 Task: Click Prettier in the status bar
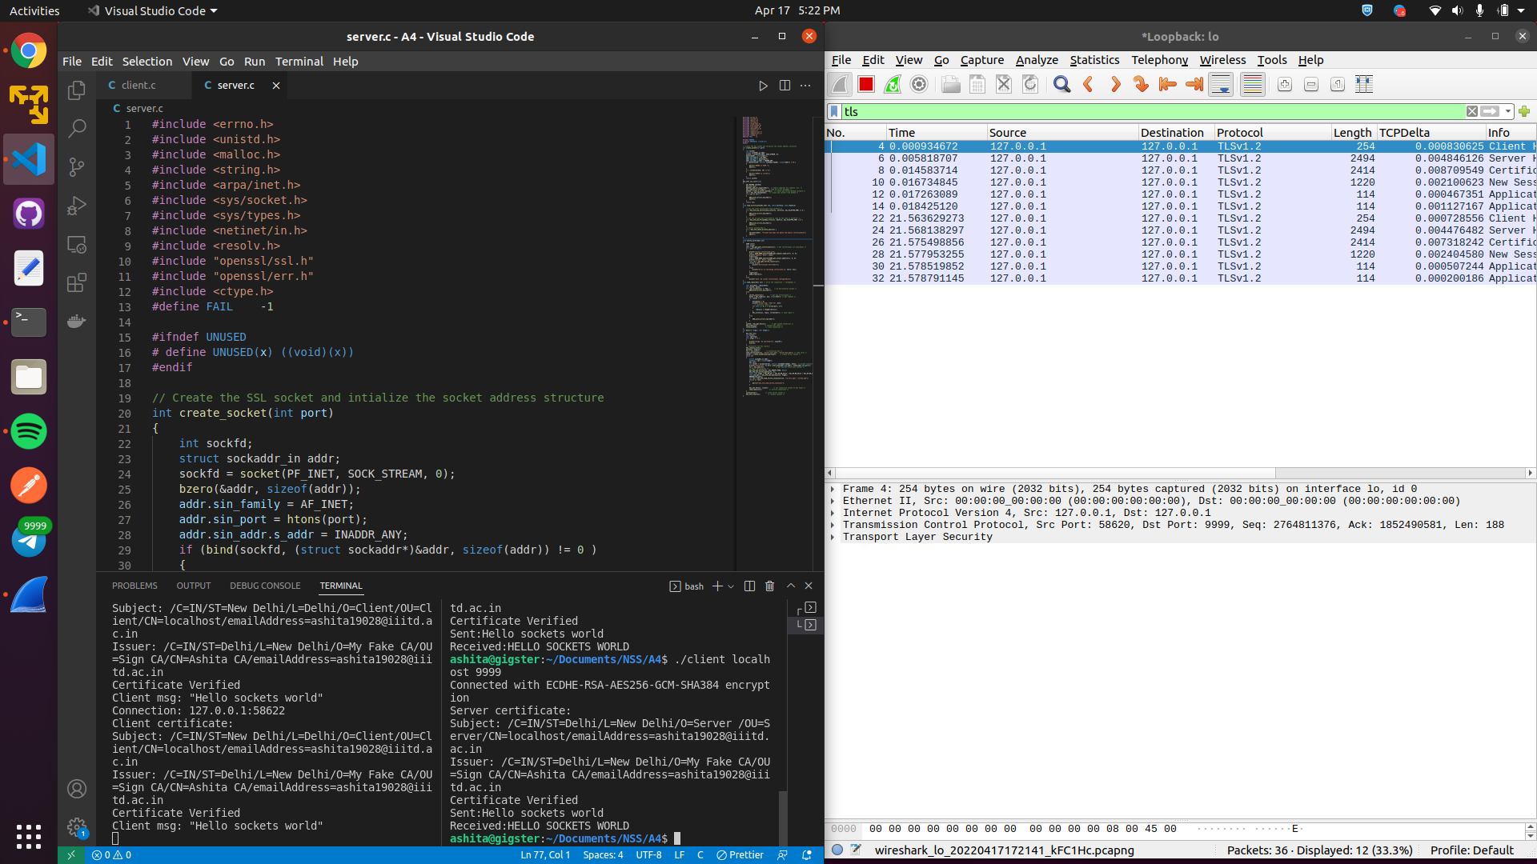point(740,854)
